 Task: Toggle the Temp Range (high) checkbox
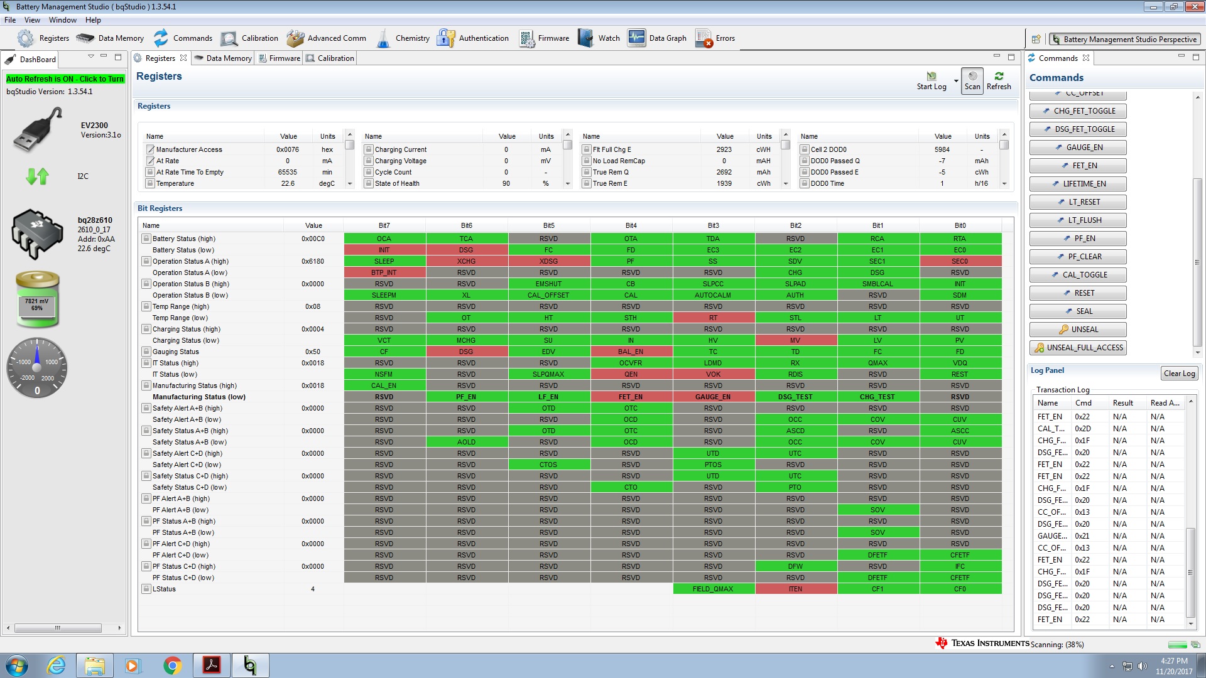146,306
